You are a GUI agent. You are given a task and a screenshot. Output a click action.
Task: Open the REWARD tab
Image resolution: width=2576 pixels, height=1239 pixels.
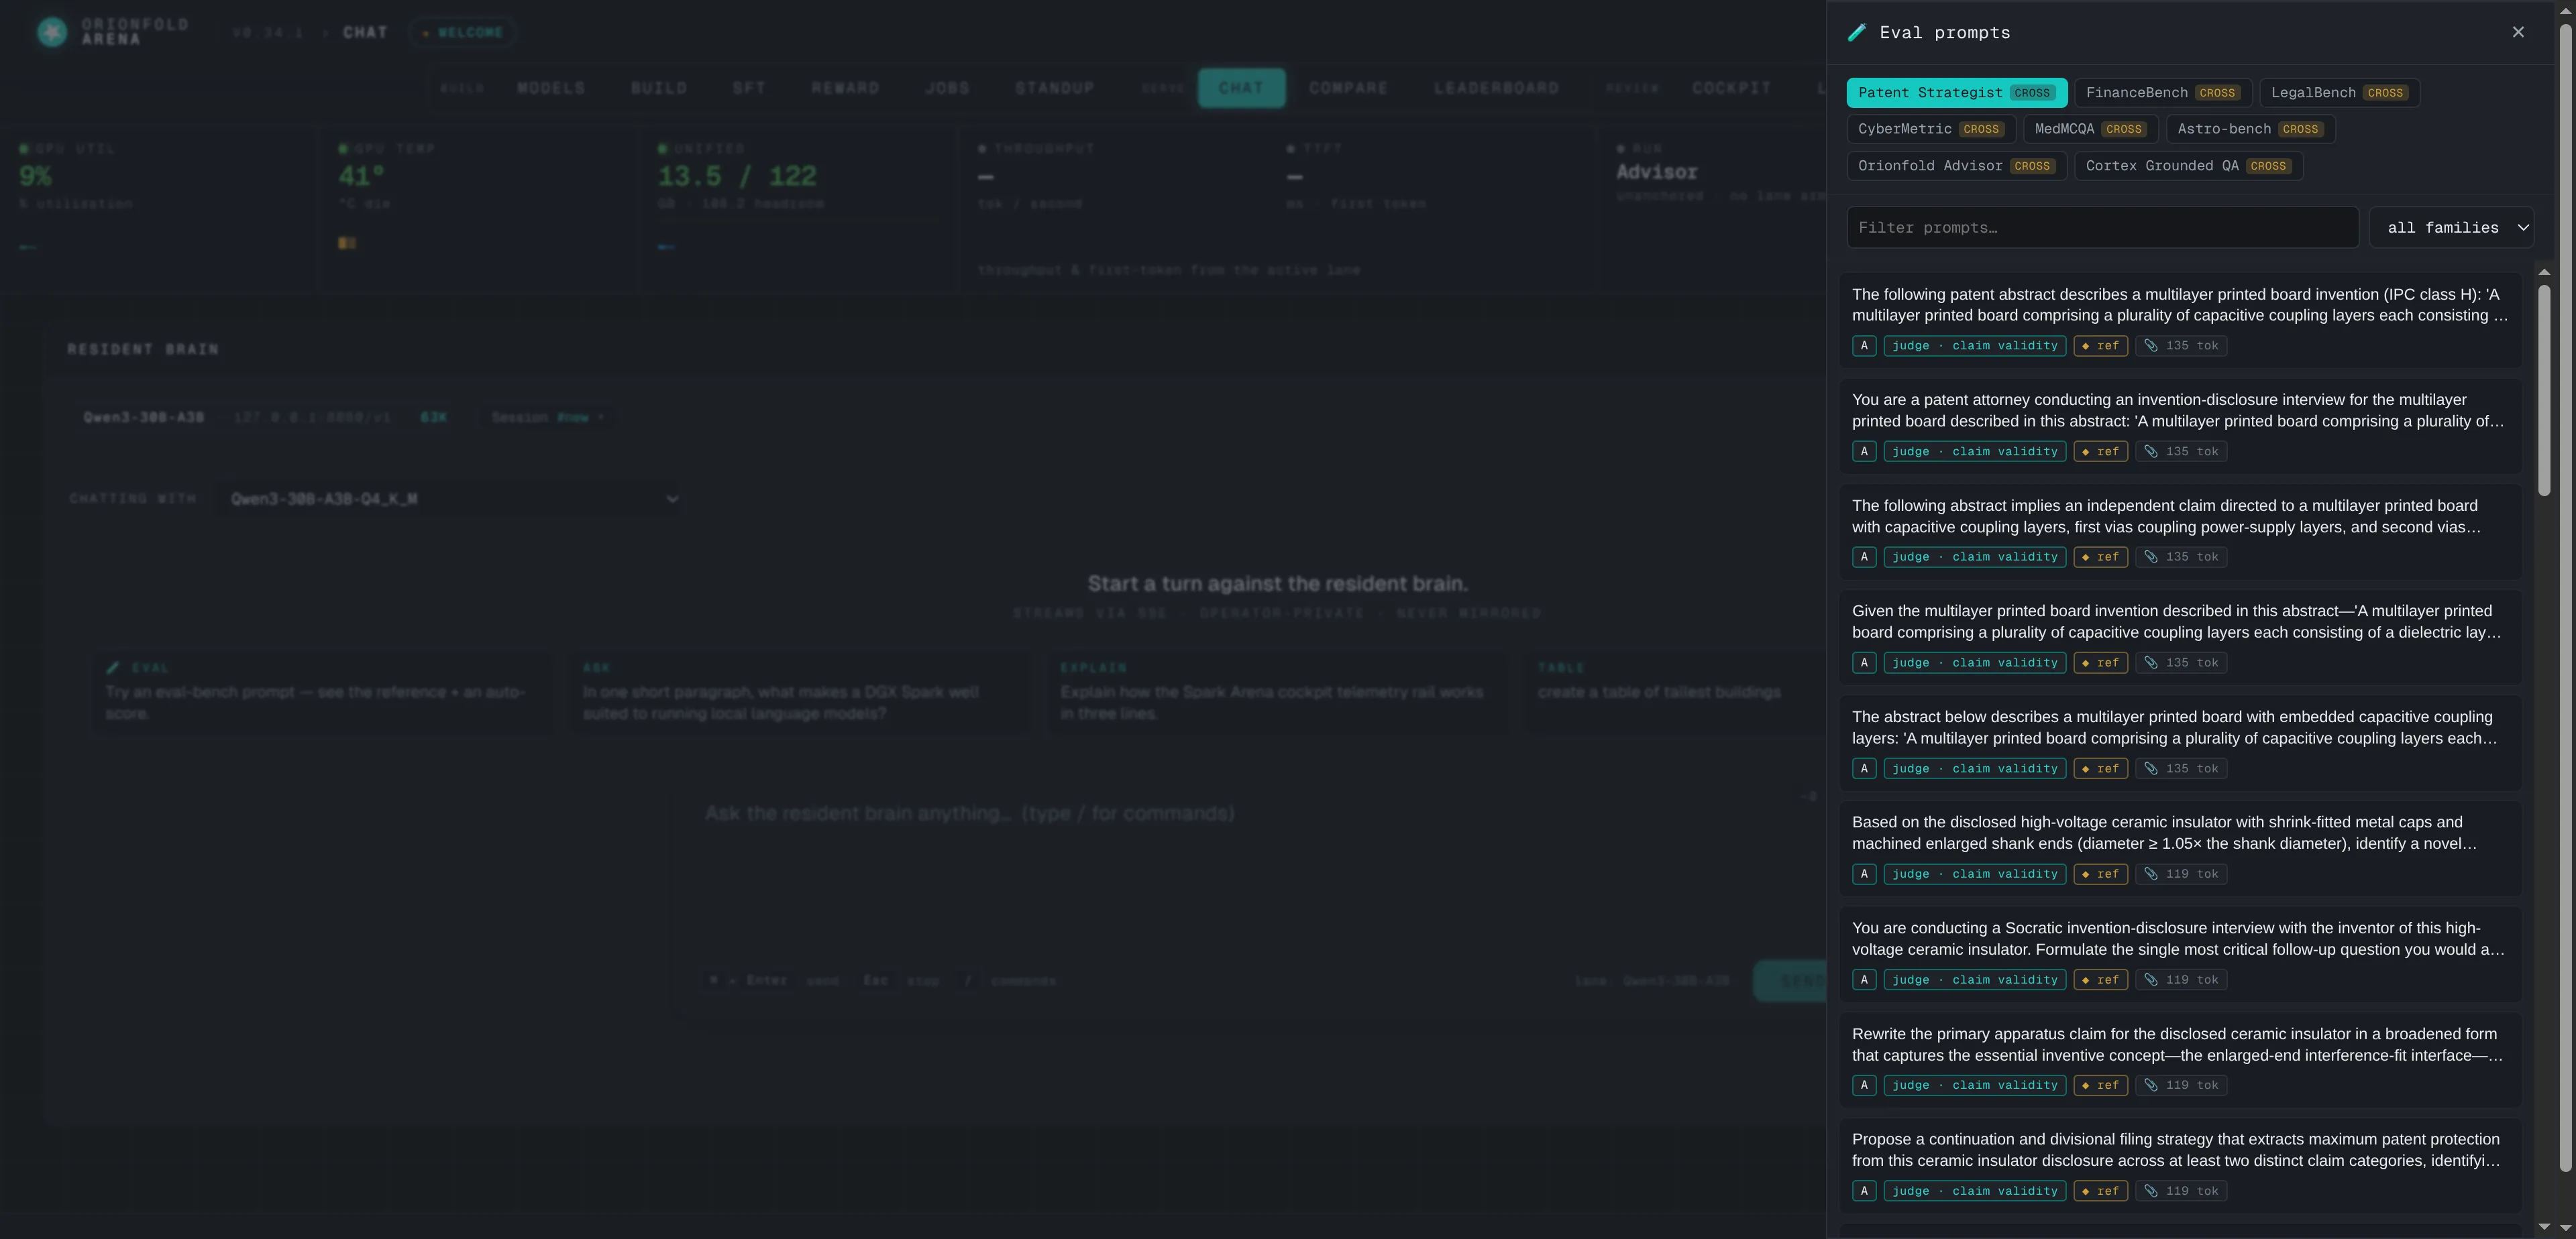point(845,88)
